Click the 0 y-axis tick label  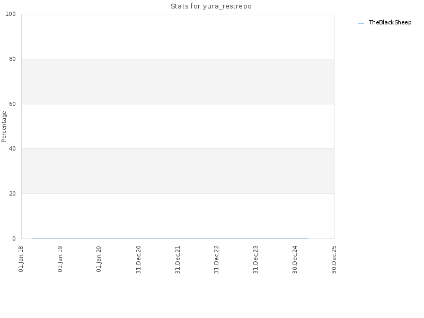point(14,238)
